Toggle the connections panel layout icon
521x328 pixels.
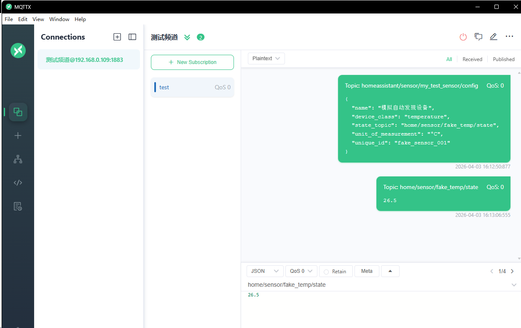[132, 37]
